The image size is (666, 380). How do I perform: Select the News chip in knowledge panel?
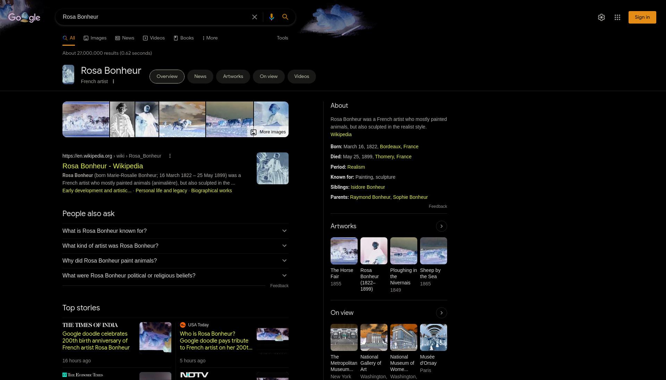(200, 77)
